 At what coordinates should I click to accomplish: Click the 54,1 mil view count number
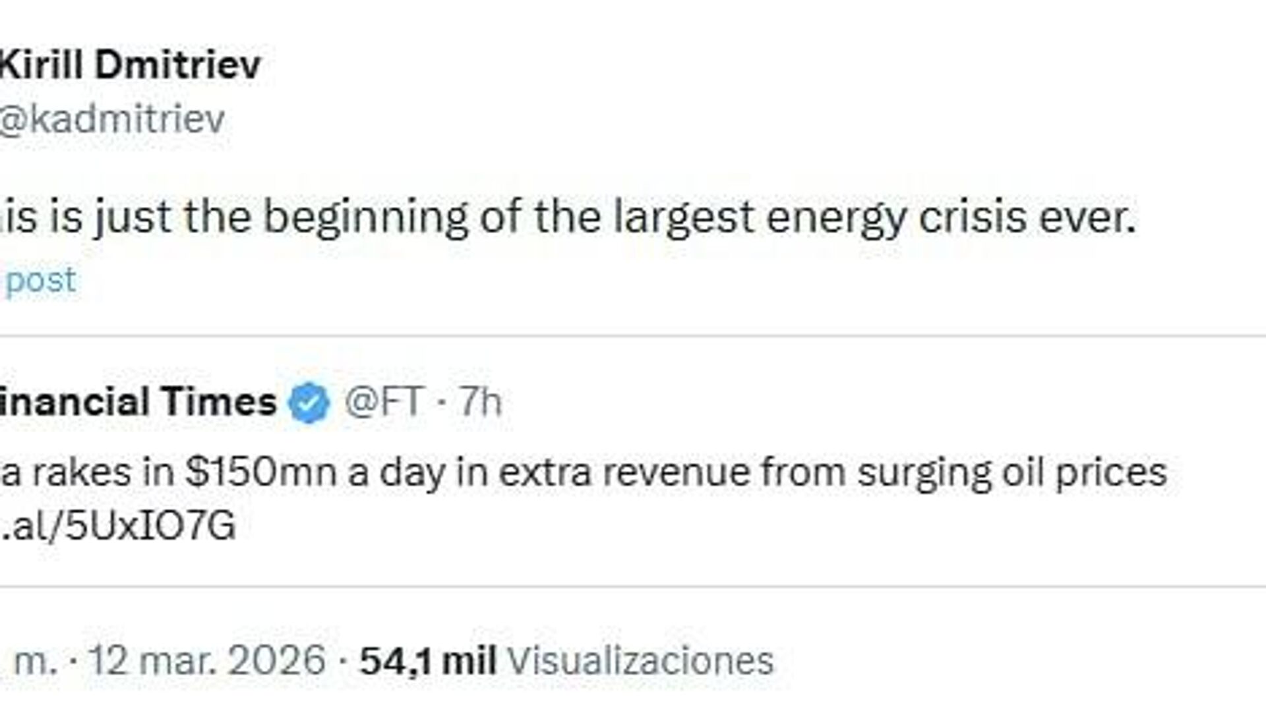tap(428, 660)
